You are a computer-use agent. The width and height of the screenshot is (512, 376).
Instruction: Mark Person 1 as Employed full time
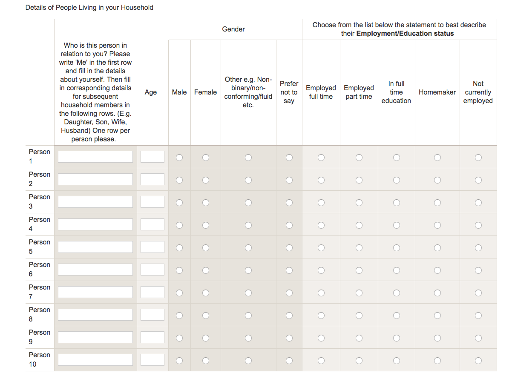[x=321, y=158]
